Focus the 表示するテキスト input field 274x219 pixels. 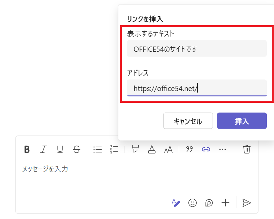[x=197, y=49]
